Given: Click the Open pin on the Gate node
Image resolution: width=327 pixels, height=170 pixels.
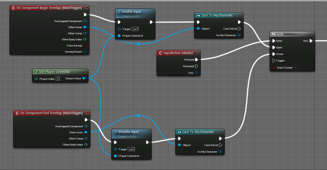Looking at the screenshot, I should coord(274,47).
